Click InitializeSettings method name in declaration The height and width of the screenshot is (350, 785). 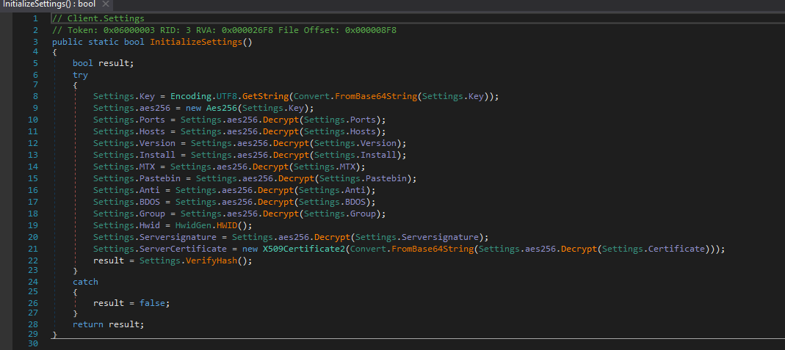coord(196,42)
